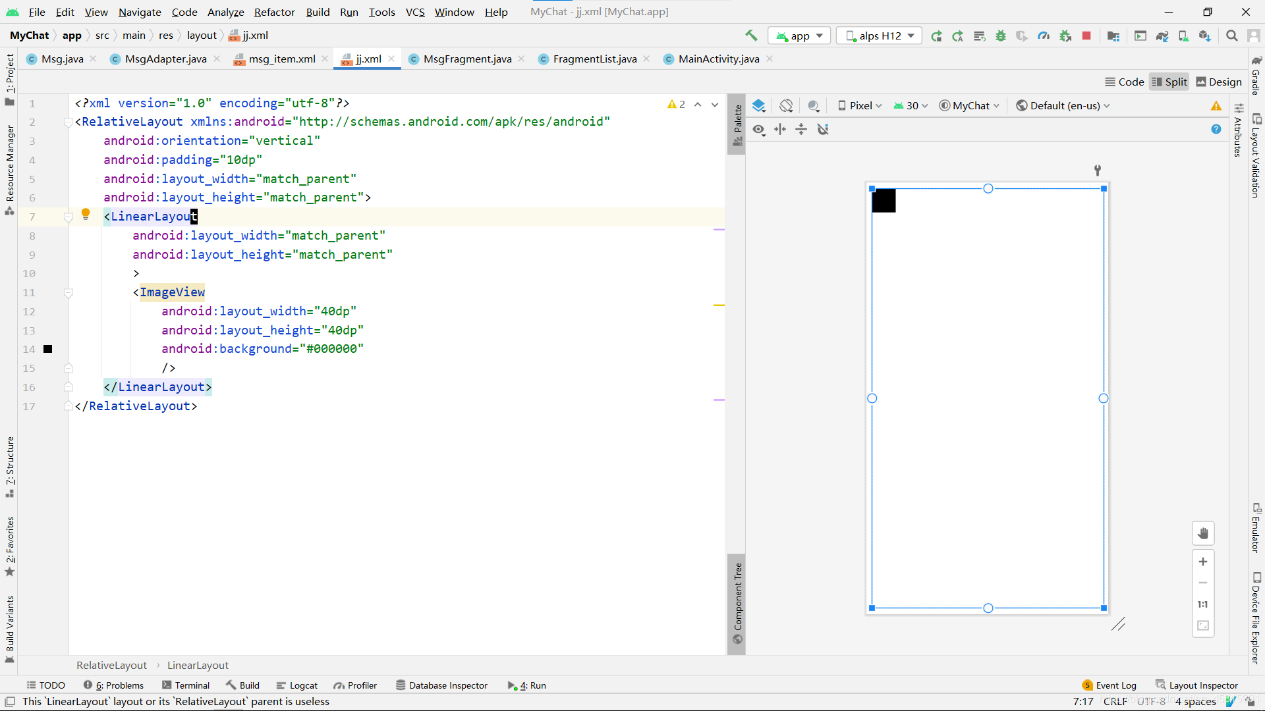
Task: Switch to the MainActivity.java tab
Action: 718,59
